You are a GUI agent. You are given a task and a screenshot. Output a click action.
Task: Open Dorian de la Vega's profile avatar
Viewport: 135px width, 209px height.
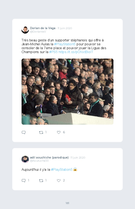click(x=25, y=30)
